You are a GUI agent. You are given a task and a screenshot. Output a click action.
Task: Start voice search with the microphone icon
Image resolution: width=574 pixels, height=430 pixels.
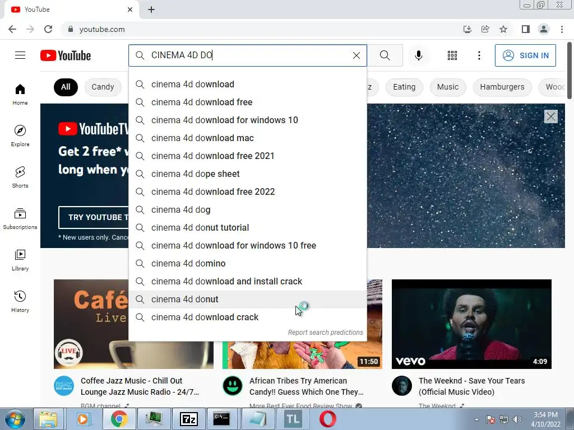(x=418, y=55)
